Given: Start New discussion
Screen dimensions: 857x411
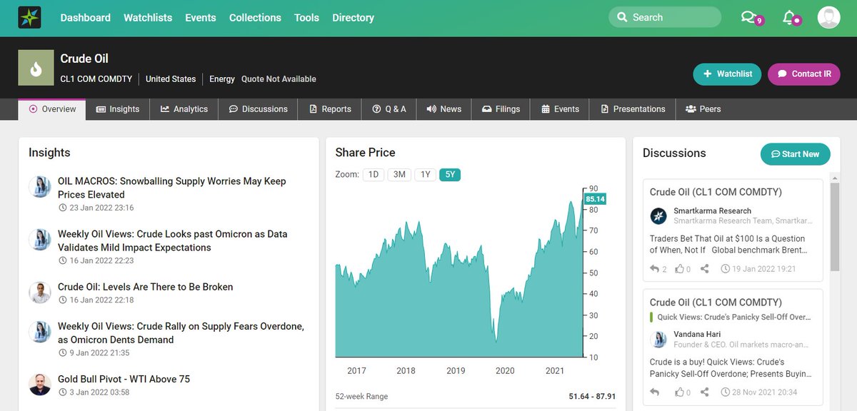Looking at the screenshot, I should tap(796, 154).
